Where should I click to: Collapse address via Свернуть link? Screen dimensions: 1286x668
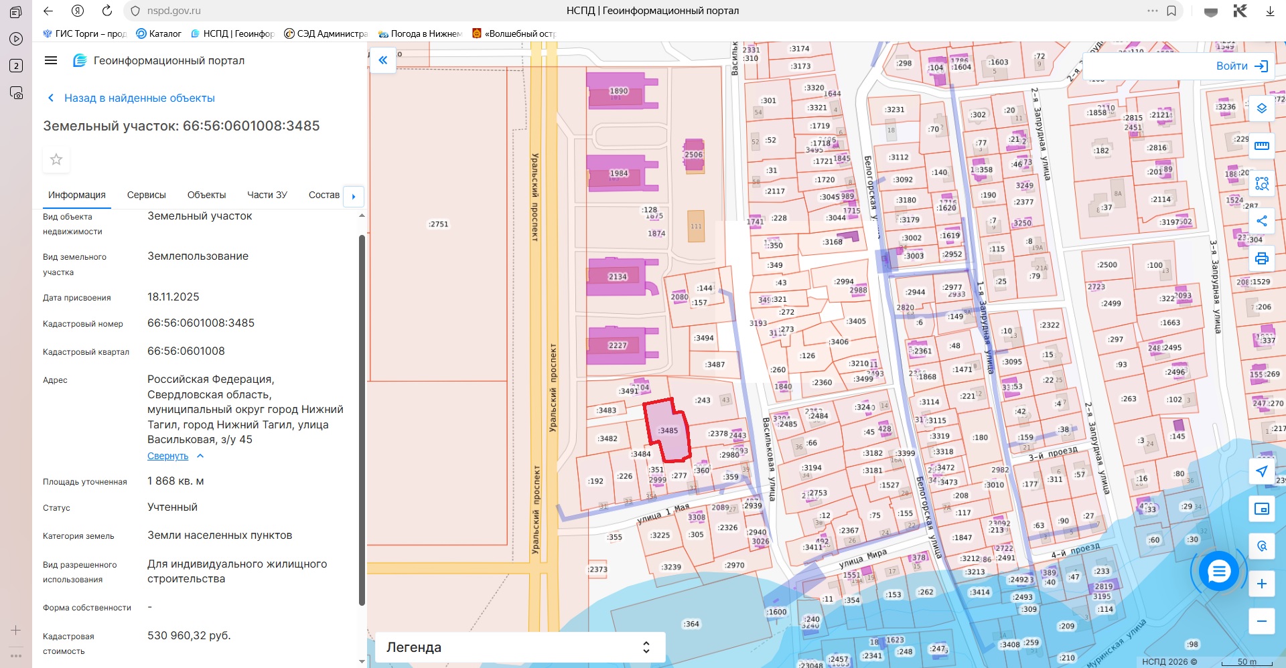tap(168, 456)
